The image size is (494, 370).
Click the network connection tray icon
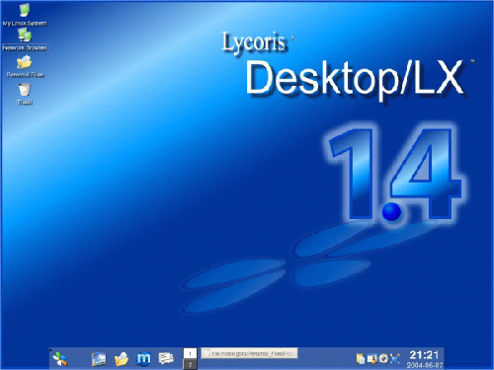click(x=395, y=358)
